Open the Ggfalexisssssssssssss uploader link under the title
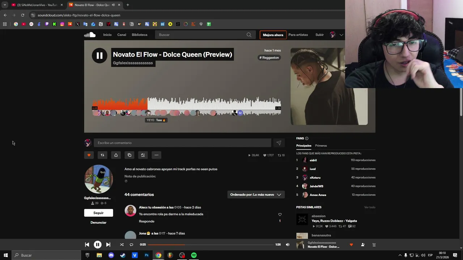The image size is (463, 260). pos(133,63)
